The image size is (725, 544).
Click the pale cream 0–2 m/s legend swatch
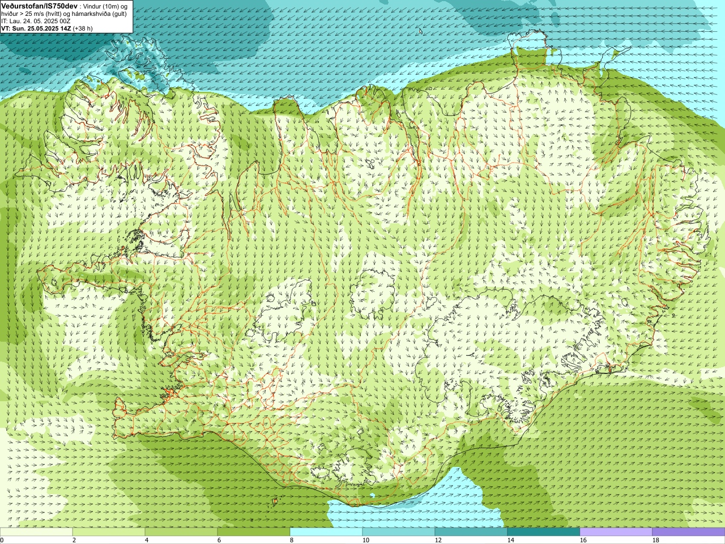point(36,532)
